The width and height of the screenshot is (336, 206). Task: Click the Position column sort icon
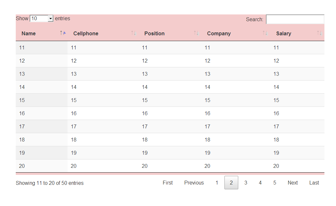[196, 33]
